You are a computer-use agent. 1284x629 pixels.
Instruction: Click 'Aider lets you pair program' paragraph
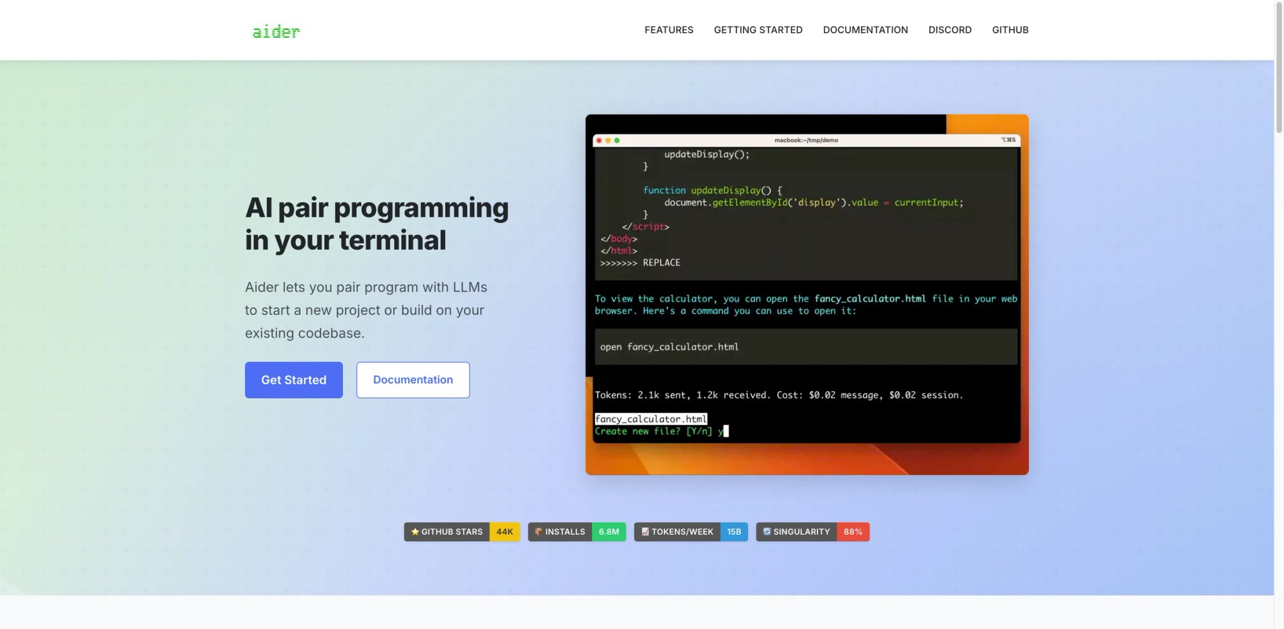click(366, 310)
